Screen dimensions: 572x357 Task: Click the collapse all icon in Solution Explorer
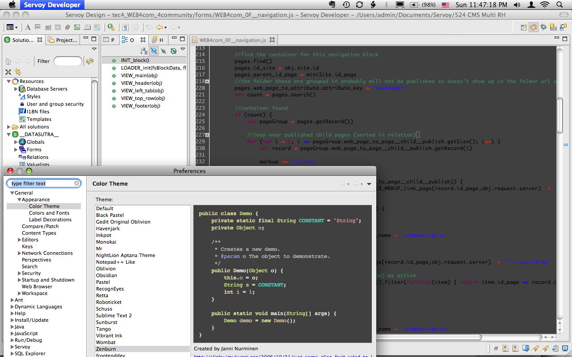8,72
